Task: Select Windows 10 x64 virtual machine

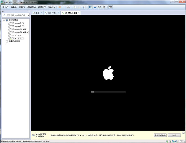Action: [x=19, y=29]
